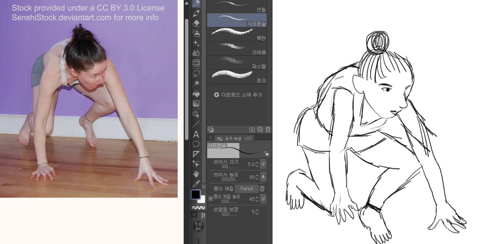
Task: Select the Eyedropper tool
Action: pos(196,184)
